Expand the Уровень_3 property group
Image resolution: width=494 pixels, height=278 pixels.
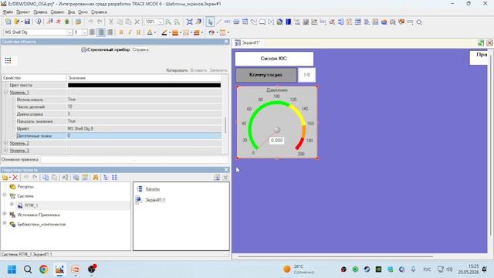5,150
